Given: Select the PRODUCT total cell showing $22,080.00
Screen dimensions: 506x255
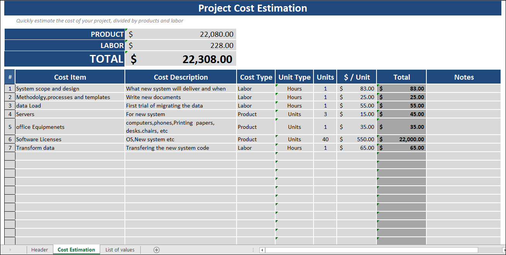Looking at the screenshot, I should click(181, 34).
